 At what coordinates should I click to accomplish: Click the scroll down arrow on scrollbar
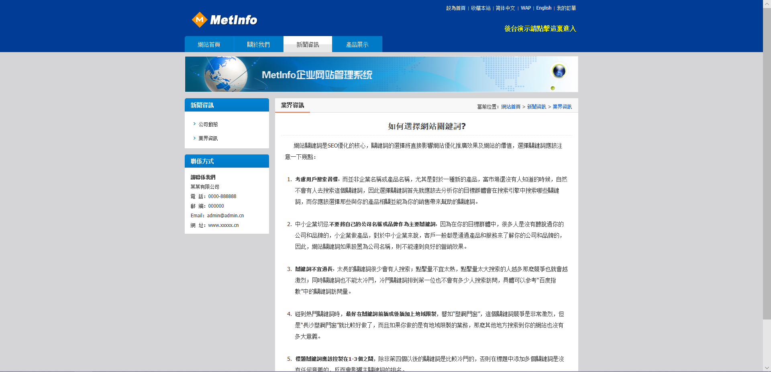click(767, 368)
